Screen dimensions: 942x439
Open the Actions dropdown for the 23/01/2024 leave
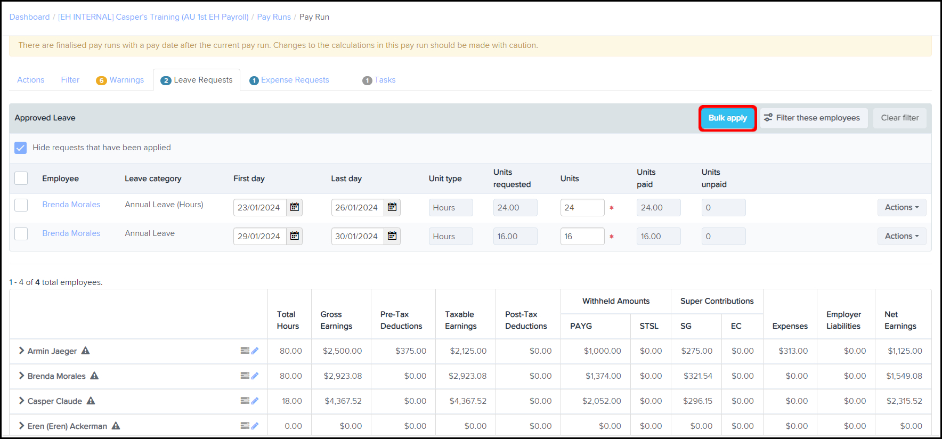click(x=902, y=207)
